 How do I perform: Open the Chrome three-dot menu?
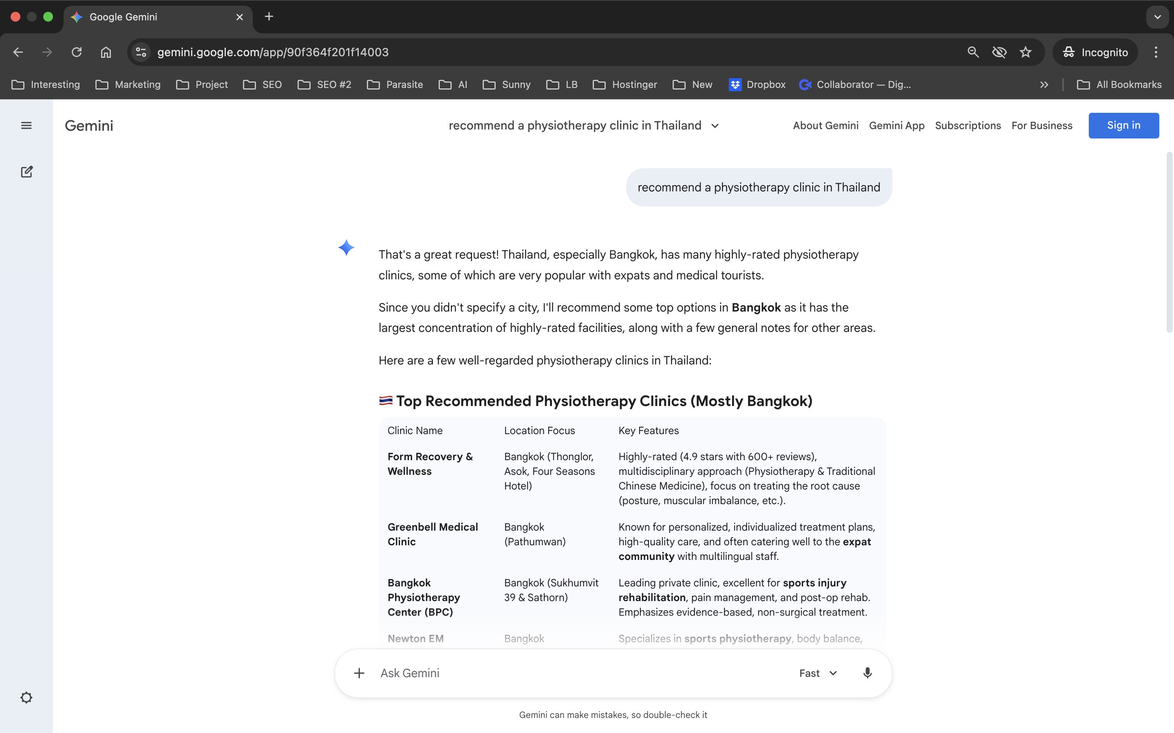(x=1156, y=53)
